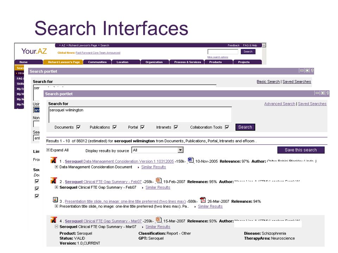Click the document source icon beside result 3
This screenshot has width=338, height=253.
55,200
